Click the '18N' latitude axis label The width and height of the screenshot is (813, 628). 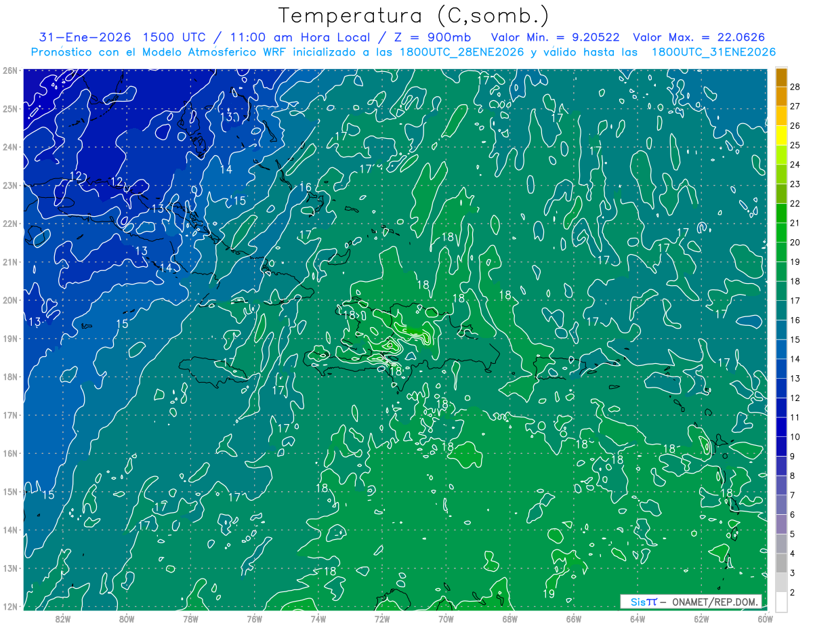click(10, 377)
